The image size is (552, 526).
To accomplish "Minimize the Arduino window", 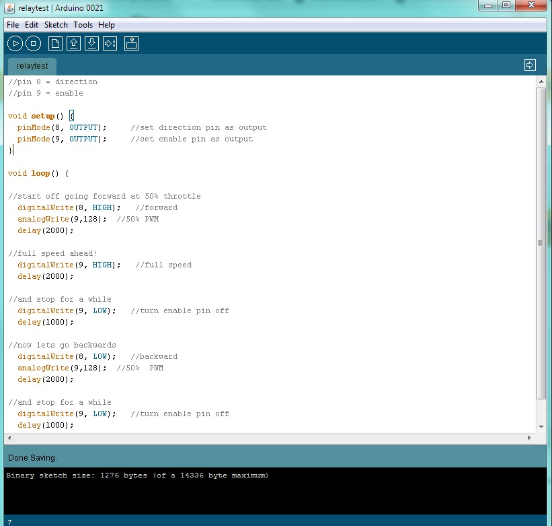I will 488,5.
